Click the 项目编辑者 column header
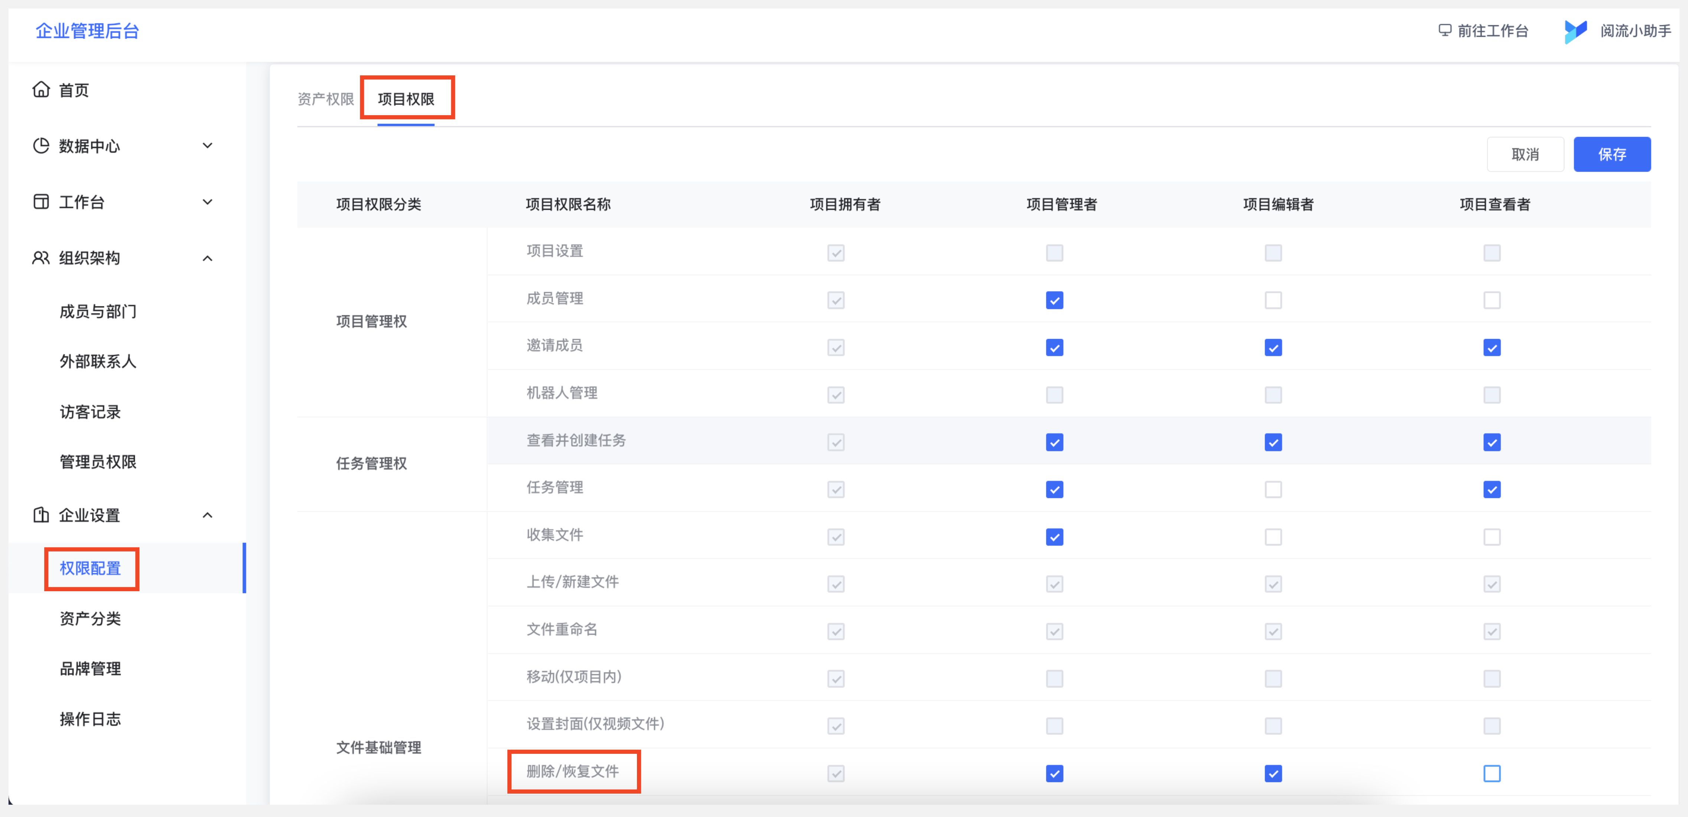The image size is (1688, 817). pos(1278,204)
